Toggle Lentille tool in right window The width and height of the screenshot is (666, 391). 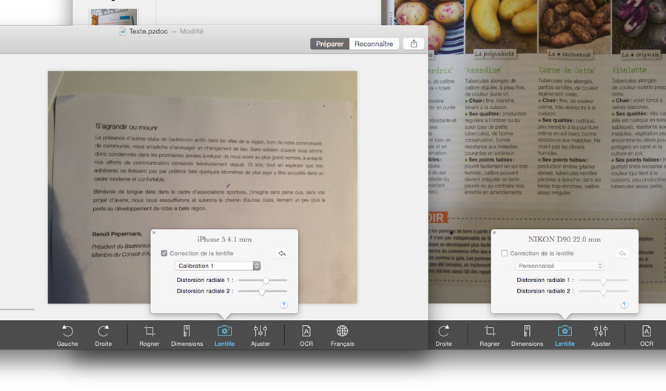[565, 335]
